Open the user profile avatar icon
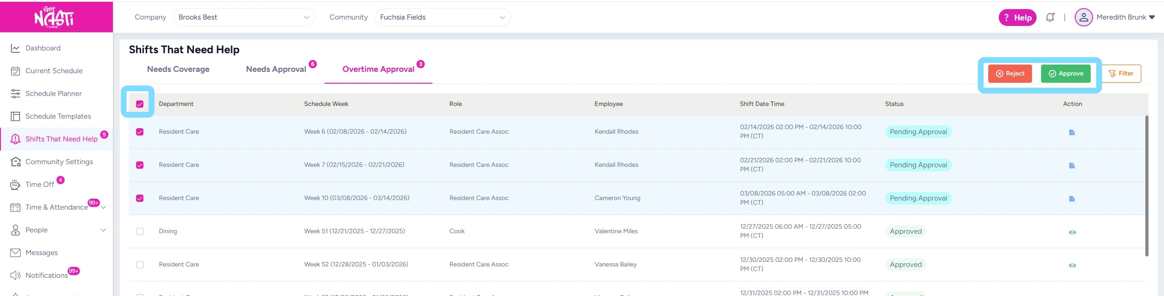The image size is (1164, 296). (1083, 17)
